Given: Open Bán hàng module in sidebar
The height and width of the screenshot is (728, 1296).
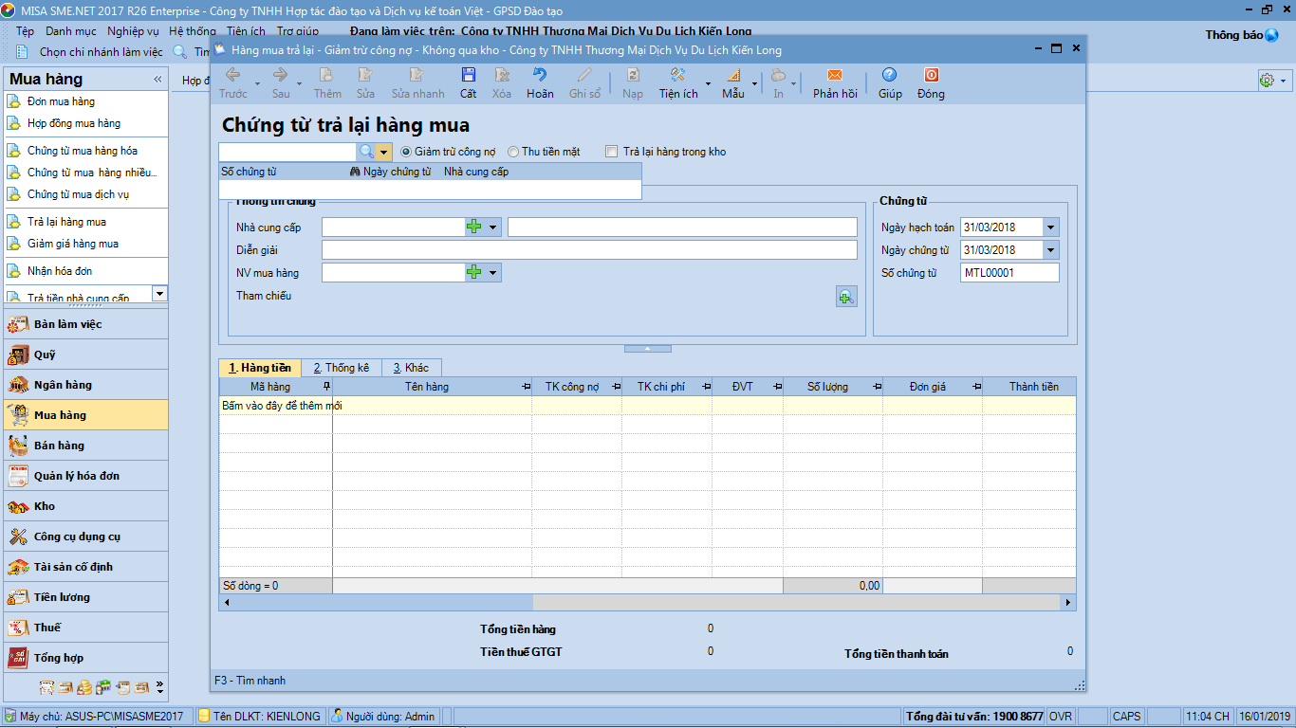Looking at the screenshot, I should tap(86, 446).
